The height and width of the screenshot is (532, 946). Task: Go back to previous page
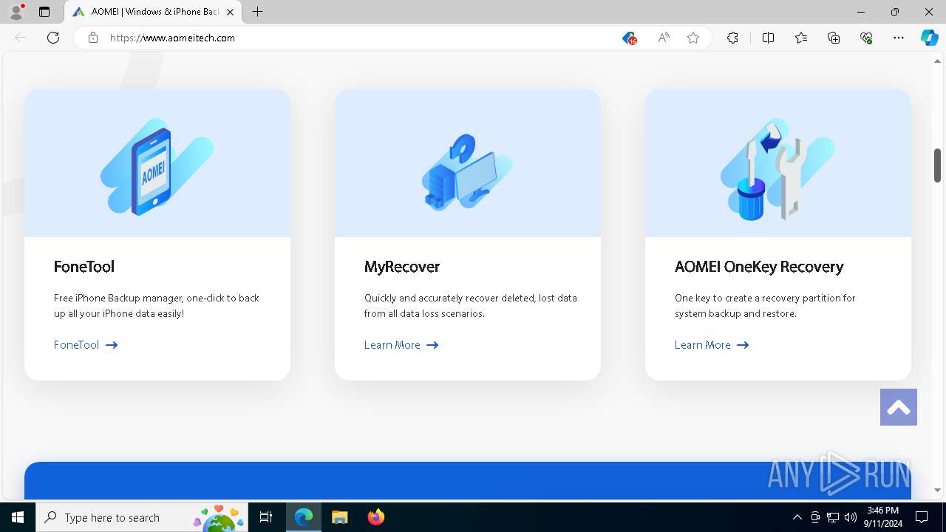coord(21,38)
